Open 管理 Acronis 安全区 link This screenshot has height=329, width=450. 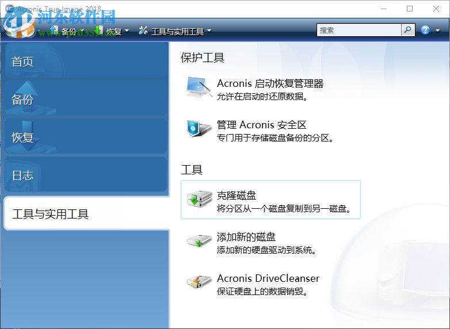(x=261, y=125)
